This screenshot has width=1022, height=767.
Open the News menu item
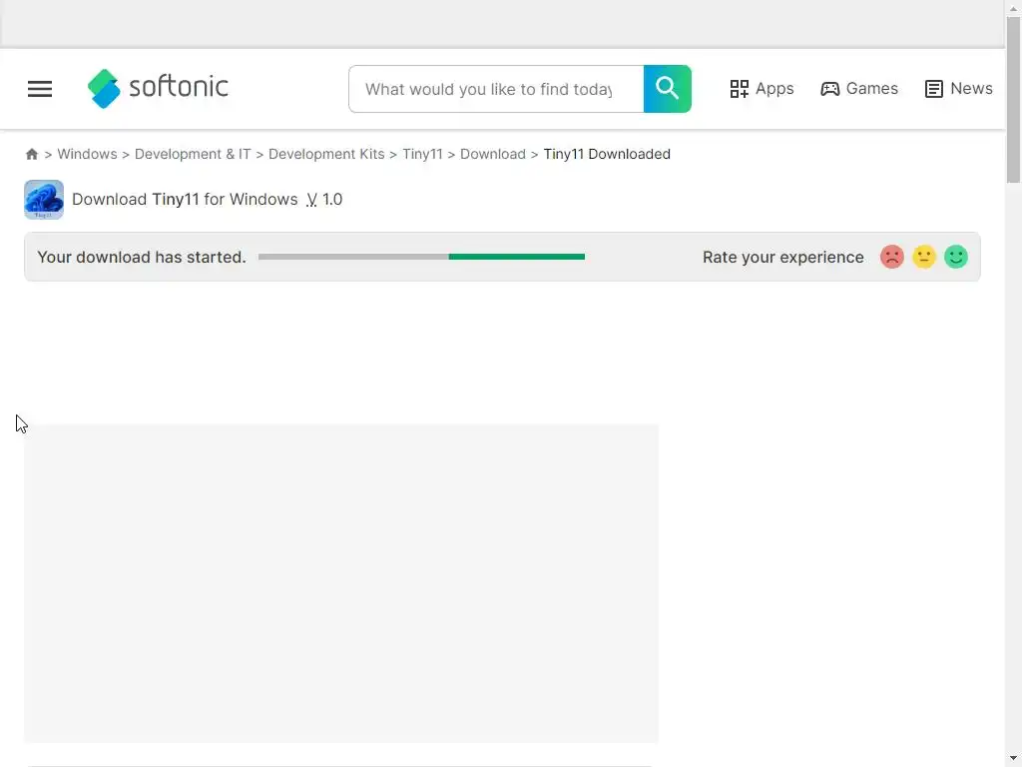pyautogui.click(x=959, y=89)
